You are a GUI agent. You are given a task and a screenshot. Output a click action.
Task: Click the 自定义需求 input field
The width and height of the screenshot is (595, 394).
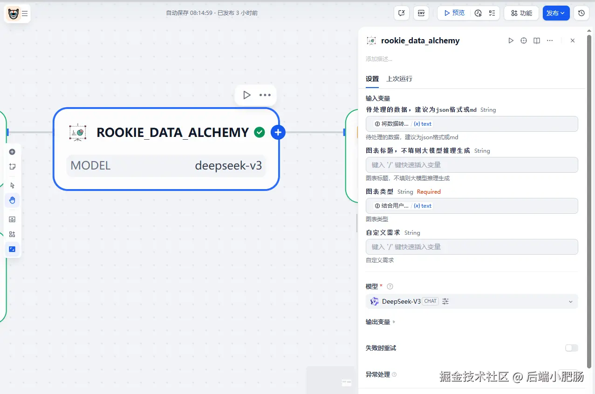(x=472, y=247)
